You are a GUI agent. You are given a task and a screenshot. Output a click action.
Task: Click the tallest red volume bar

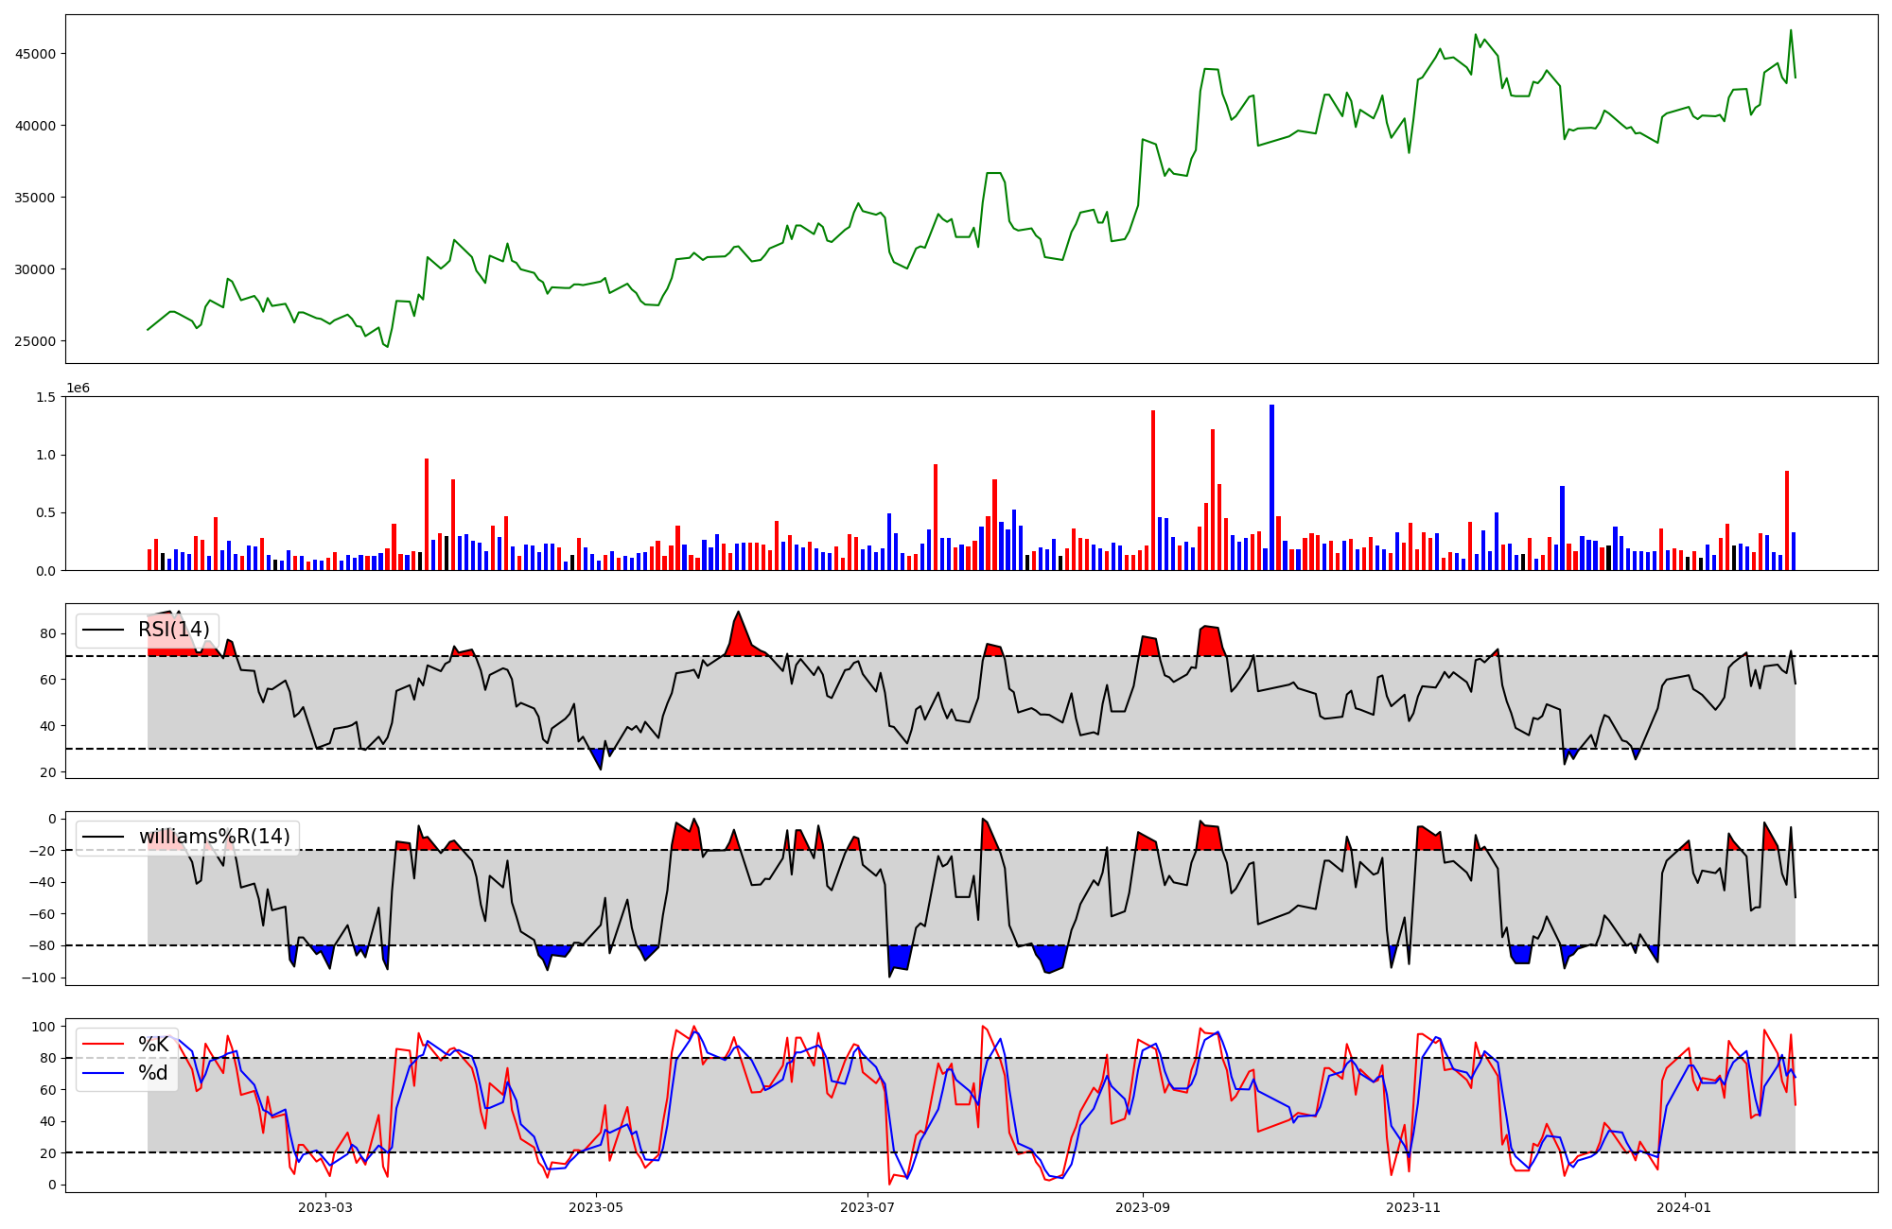[x=1153, y=490]
